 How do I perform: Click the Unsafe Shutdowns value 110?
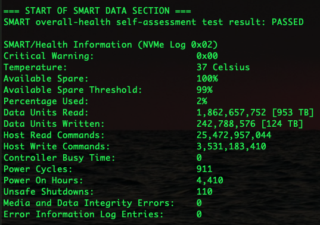[x=204, y=192]
